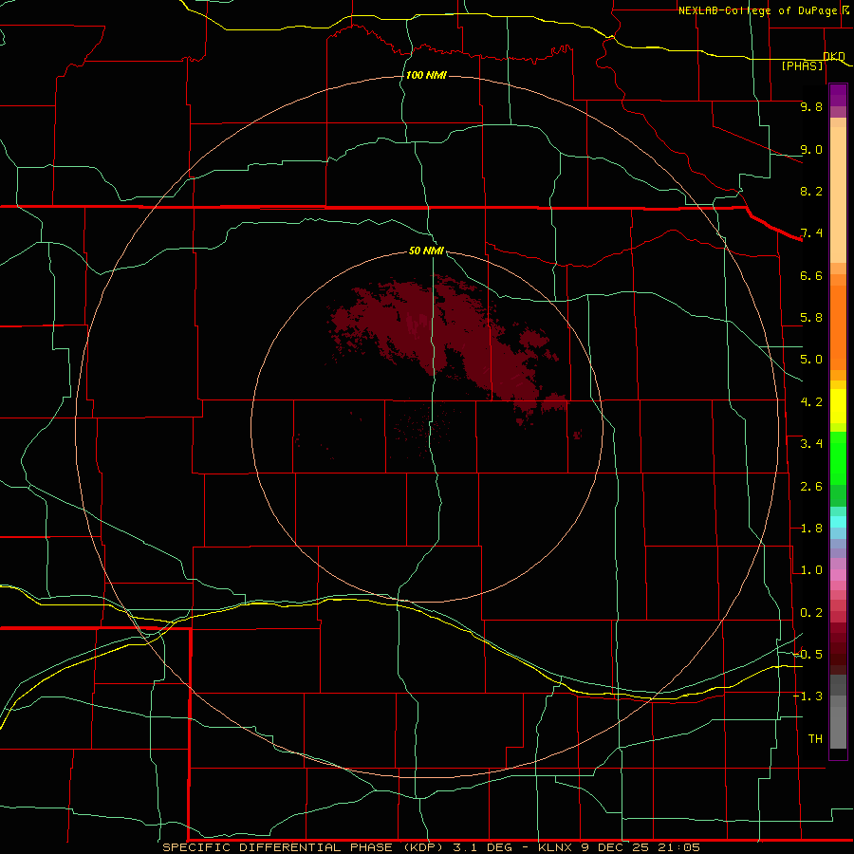Click the [PHAS] units label
Screen dimensions: 854x854
click(x=802, y=65)
